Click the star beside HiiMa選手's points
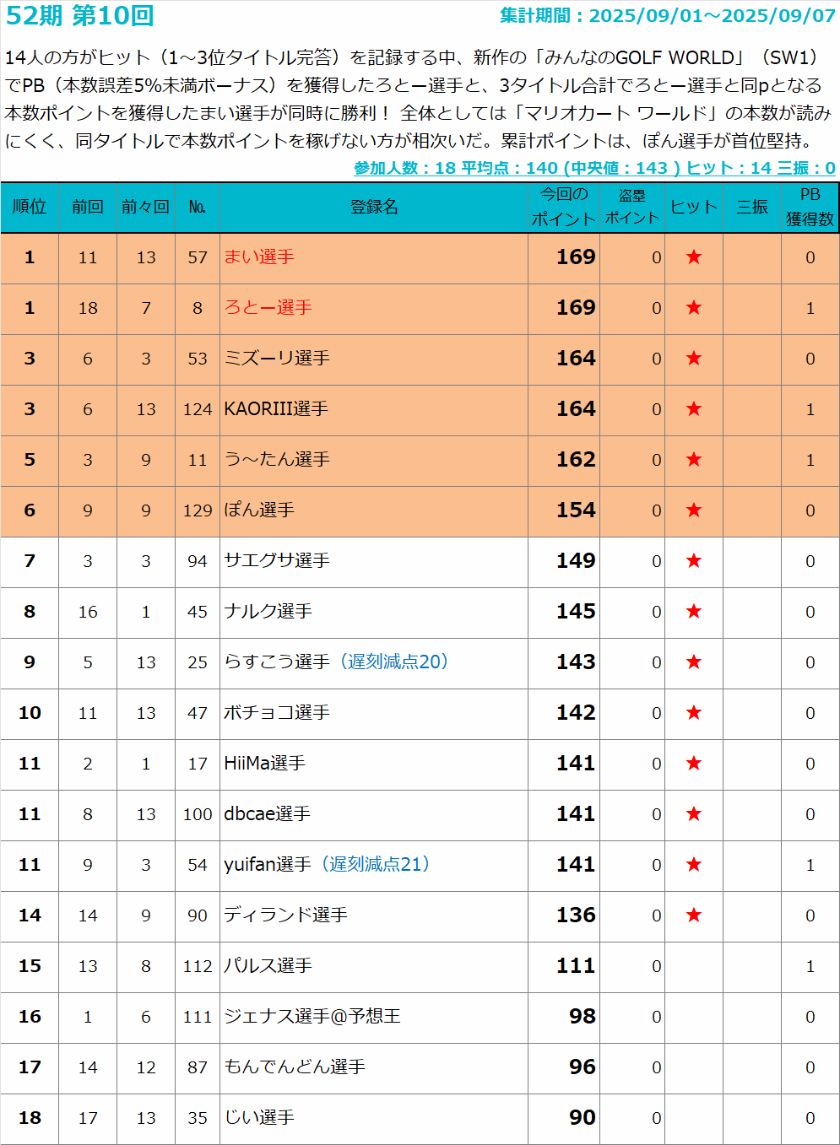Image resolution: width=840 pixels, height=1145 pixels. point(693,764)
